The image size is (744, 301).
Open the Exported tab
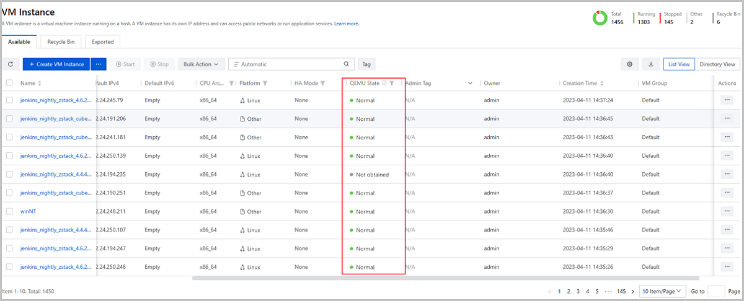102,42
